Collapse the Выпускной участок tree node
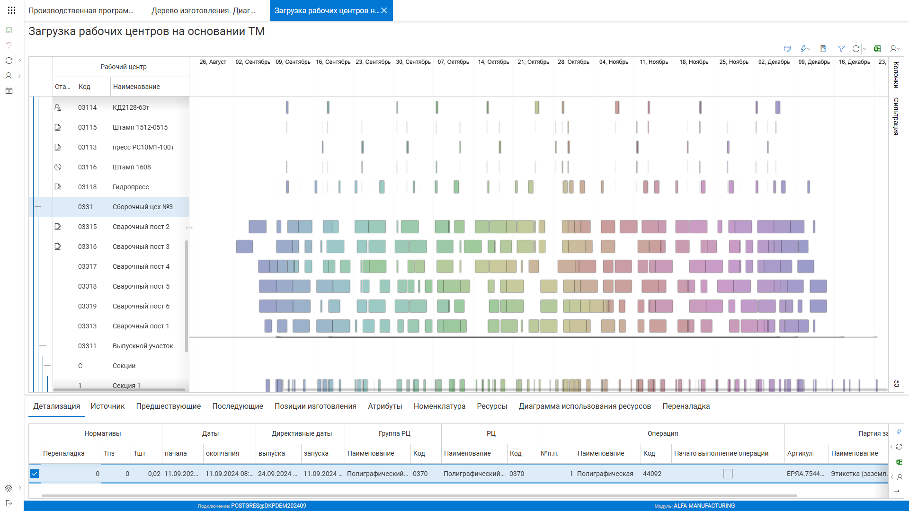Screen dimensions: 909x511 point(43,346)
